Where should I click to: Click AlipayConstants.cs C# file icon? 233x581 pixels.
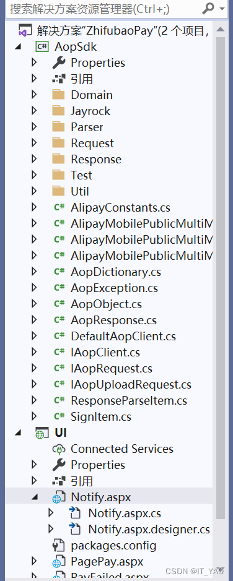59,207
